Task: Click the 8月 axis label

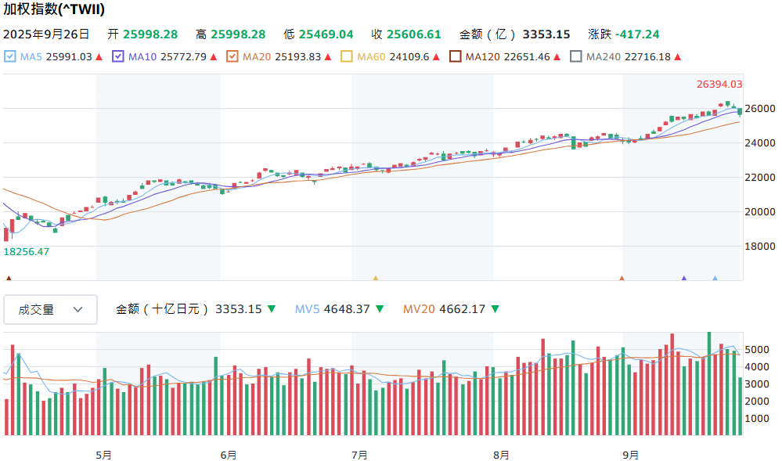Action: [501, 455]
